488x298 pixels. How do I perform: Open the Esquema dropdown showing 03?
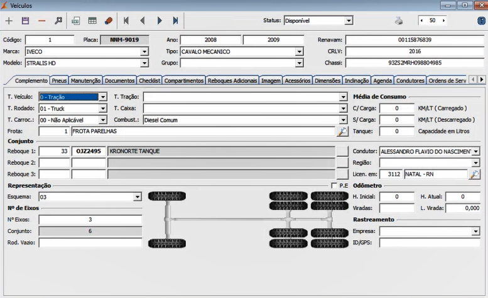click(138, 197)
